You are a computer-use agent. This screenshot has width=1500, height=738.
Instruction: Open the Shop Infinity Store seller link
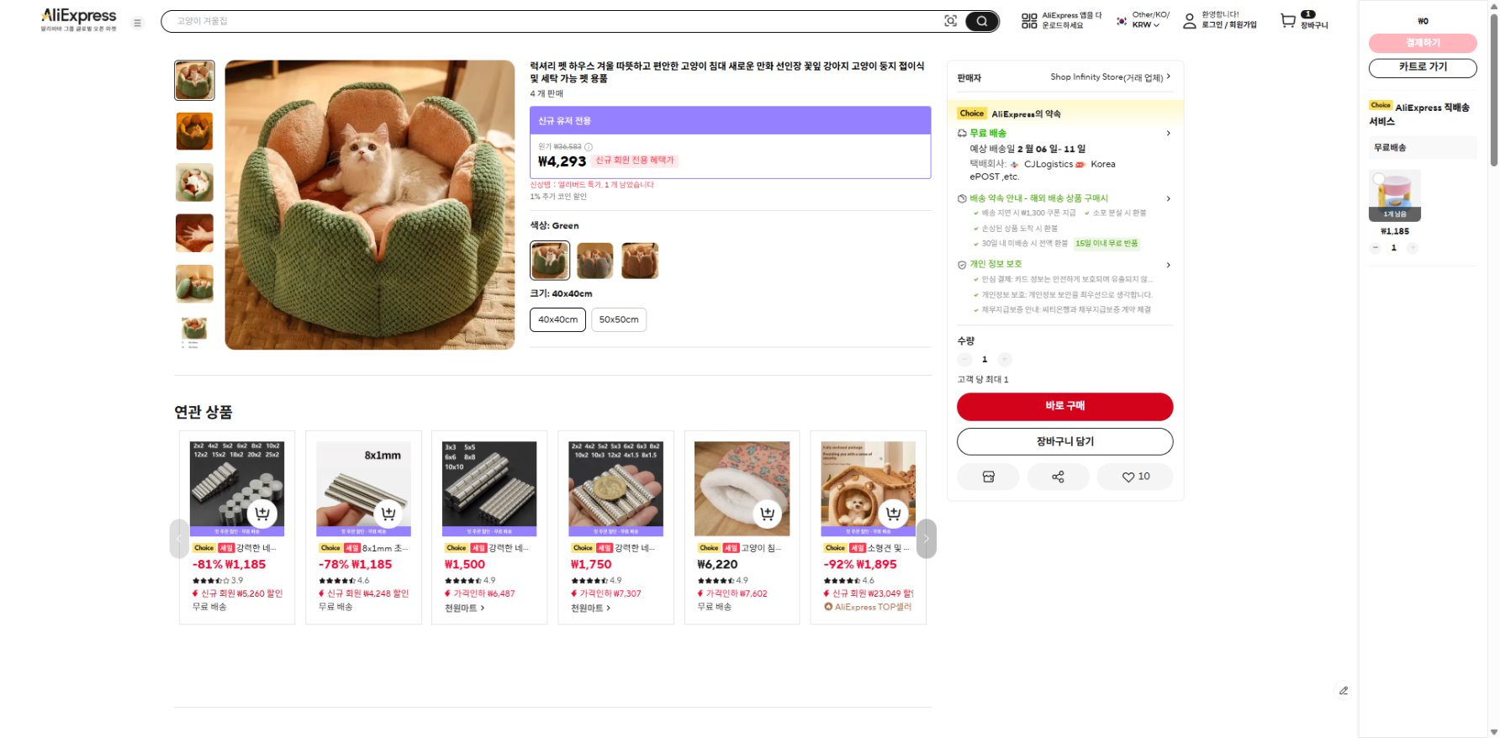(x=1109, y=77)
